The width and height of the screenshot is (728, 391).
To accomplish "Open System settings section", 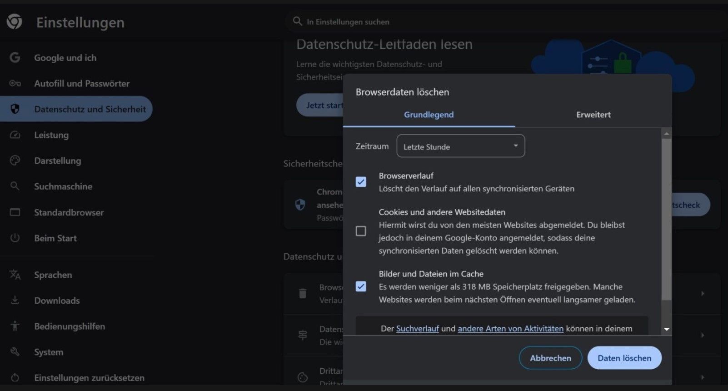I will click(x=49, y=352).
